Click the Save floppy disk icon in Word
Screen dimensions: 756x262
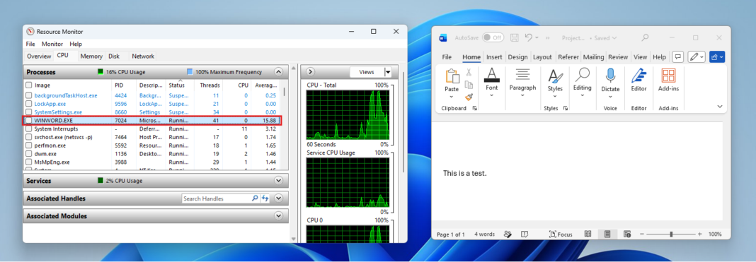(515, 37)
